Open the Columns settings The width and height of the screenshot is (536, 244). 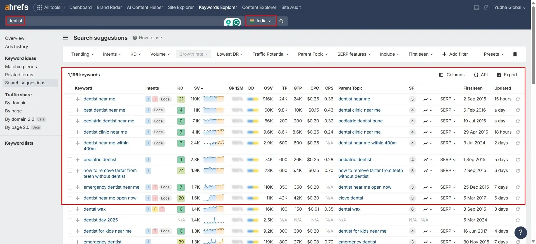tap(452, 75)
